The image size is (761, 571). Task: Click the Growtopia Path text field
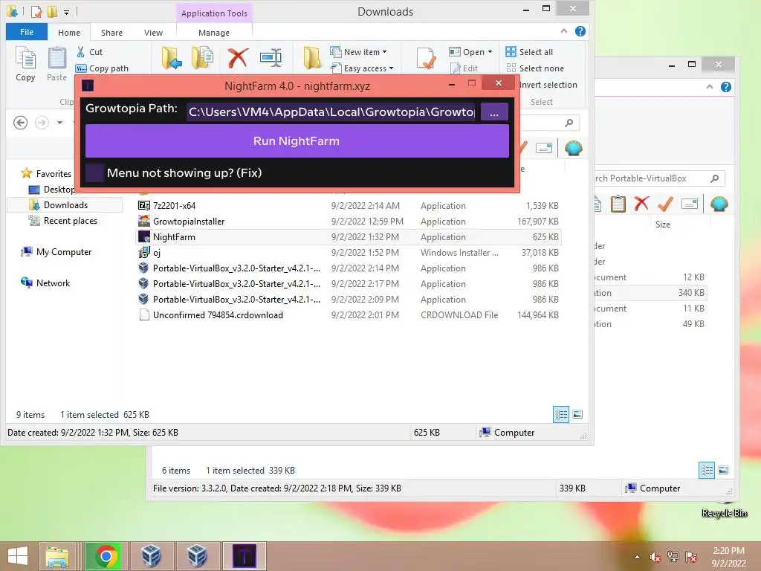(332, 112)
